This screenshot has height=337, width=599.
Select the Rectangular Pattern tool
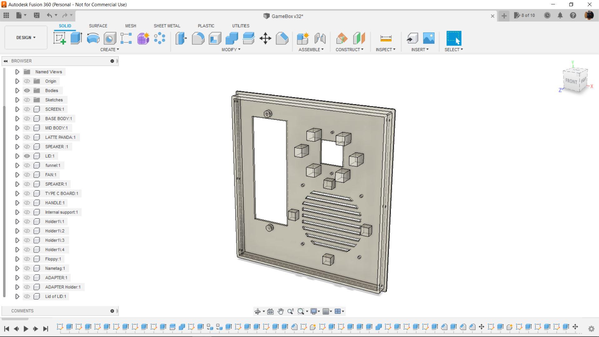(126, 38)
